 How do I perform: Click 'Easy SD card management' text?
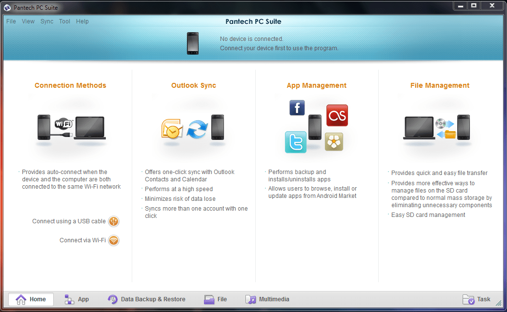(x=428, y=215)
